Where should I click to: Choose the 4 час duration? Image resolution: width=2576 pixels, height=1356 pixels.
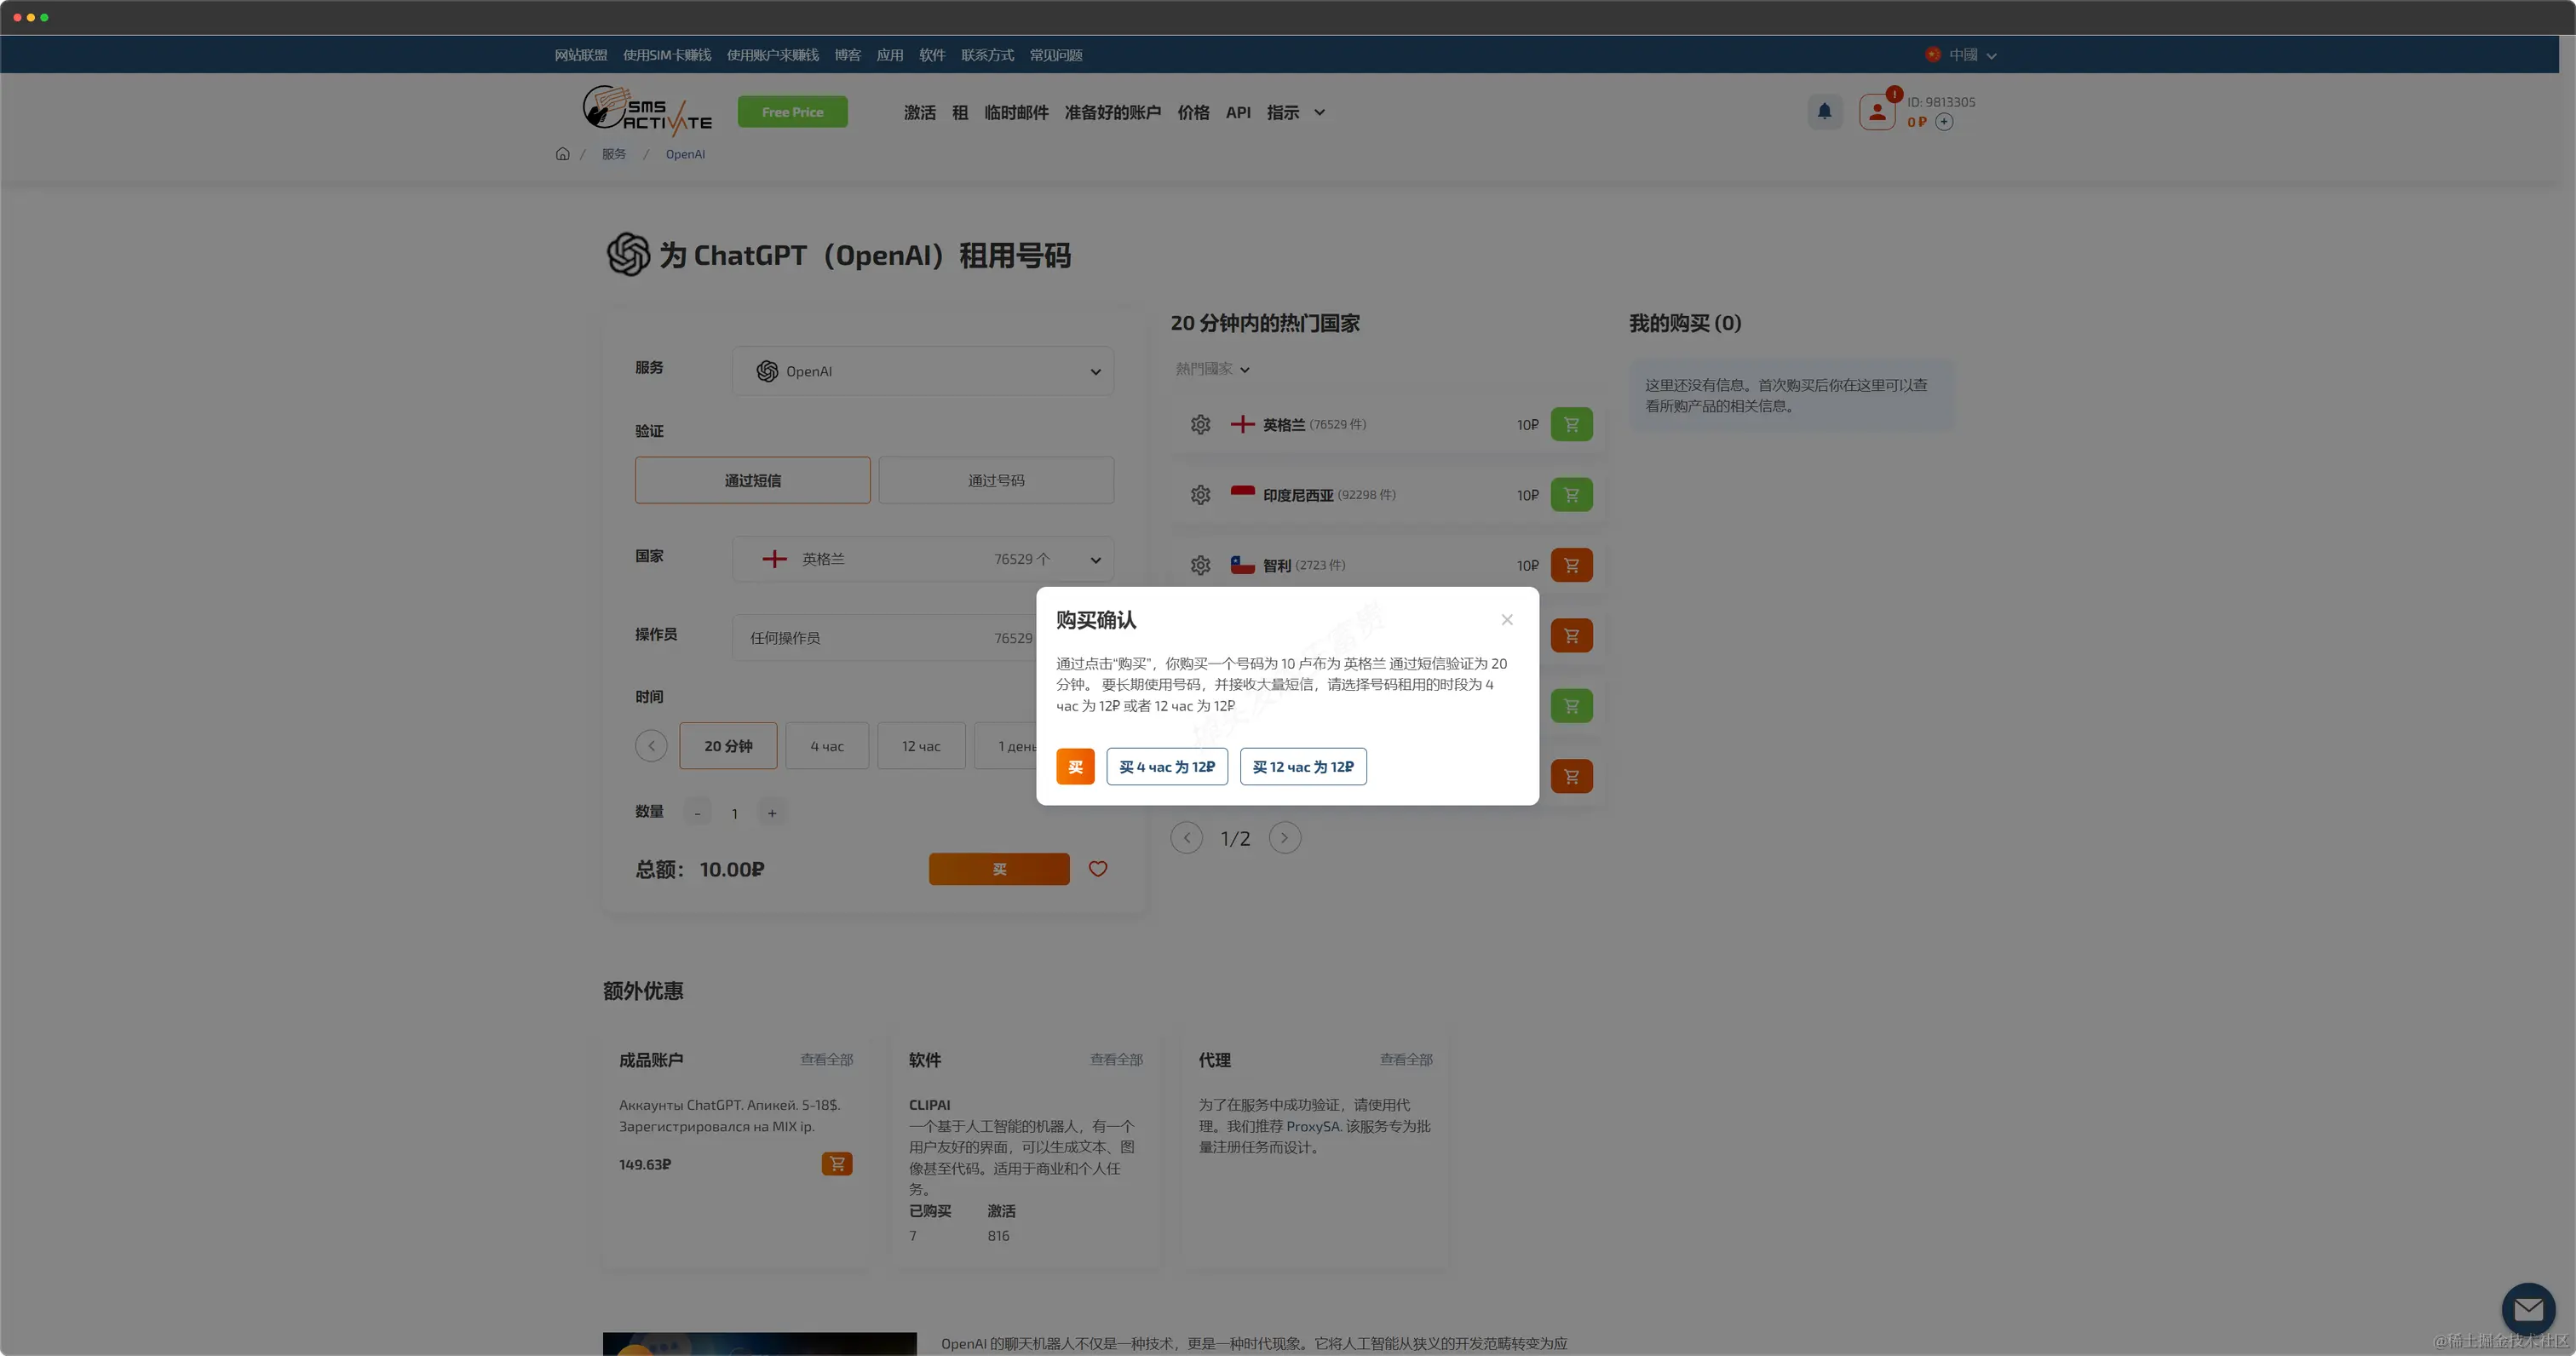pos(827,746)
